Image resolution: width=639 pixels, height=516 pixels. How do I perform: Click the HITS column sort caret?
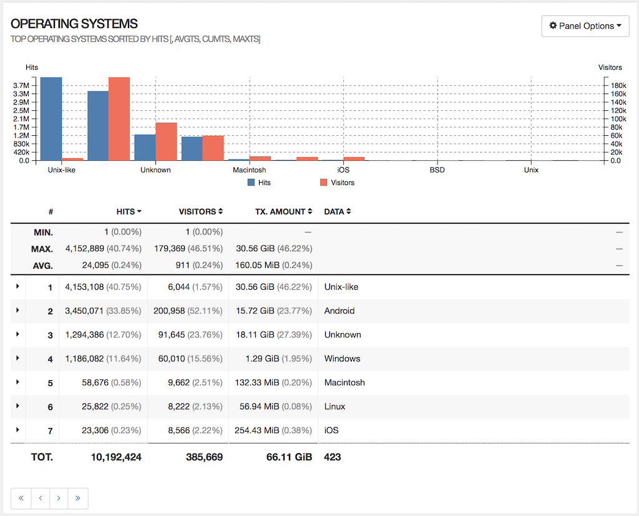139,211
